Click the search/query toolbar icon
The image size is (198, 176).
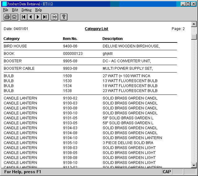click(x=54, y=17)
